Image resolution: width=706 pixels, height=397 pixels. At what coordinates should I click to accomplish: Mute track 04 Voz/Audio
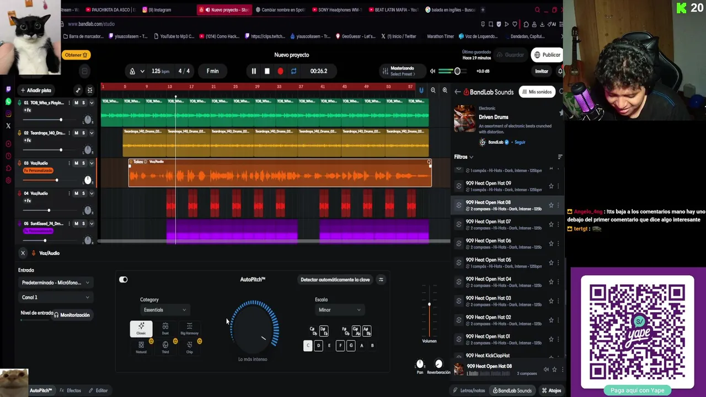click(76, 194)
